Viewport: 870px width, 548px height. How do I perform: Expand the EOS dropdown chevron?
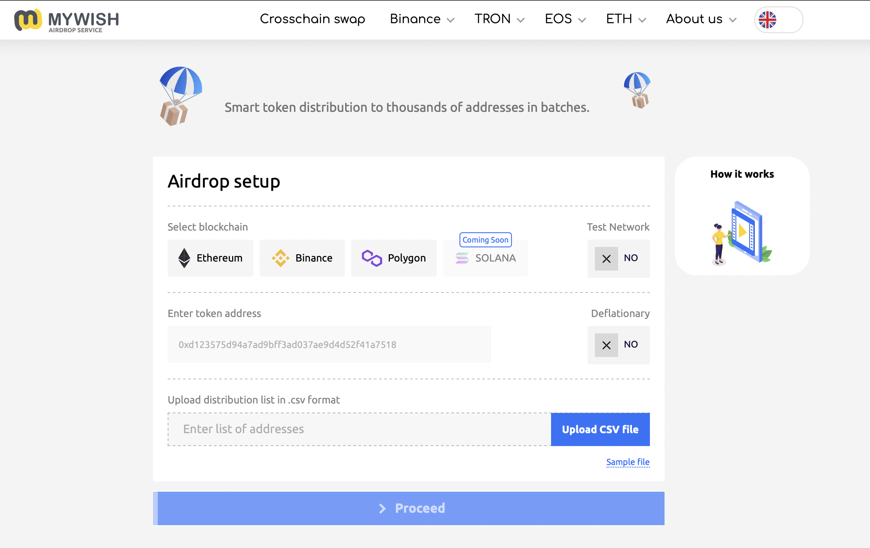point(582,20)
